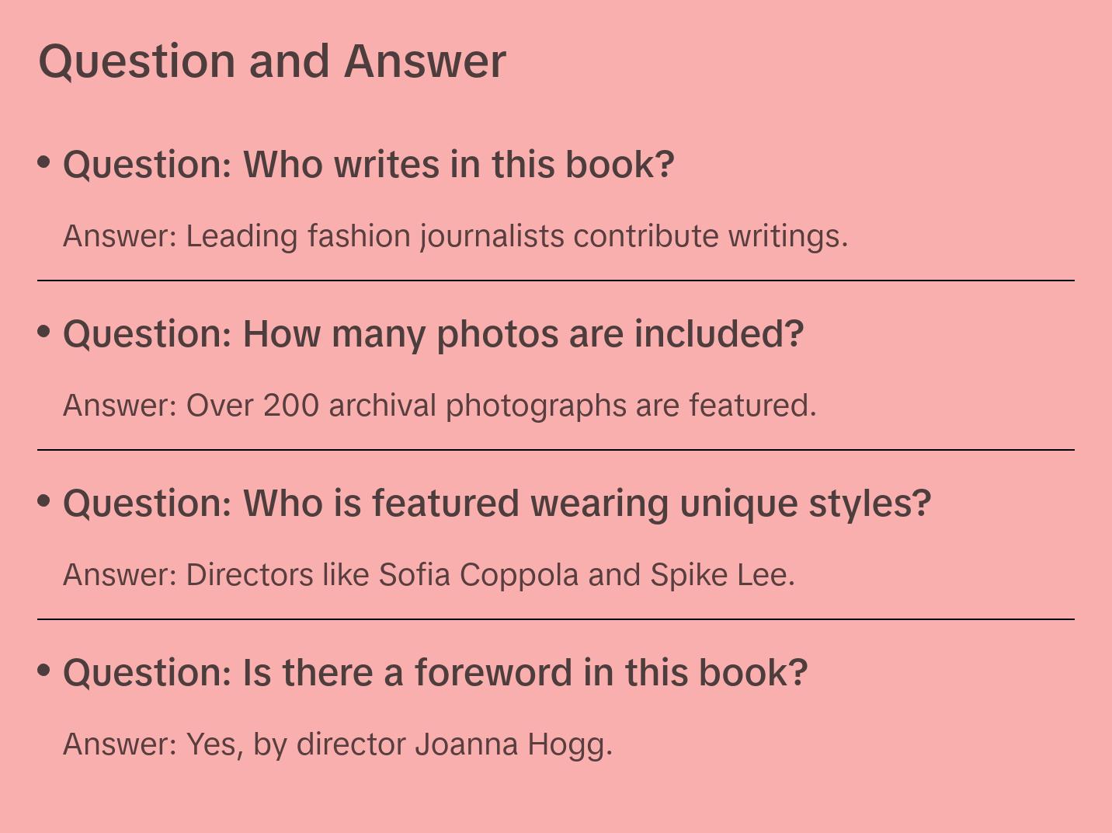
Task: Click the bullet beside "How many photos are included?"
Action: tap(44, 332)
